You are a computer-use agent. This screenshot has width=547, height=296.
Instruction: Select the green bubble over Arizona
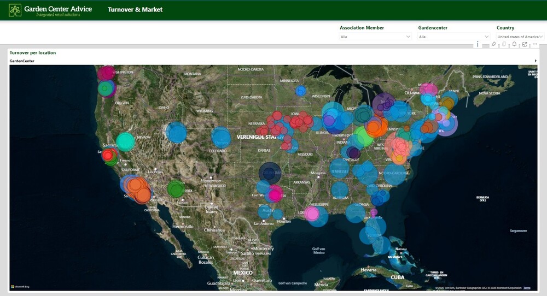pyautogui.click(x=176, y=189)
